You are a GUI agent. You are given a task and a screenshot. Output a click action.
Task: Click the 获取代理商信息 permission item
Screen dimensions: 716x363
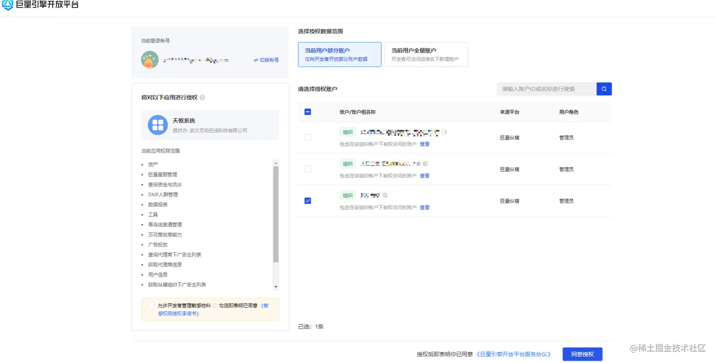click(x=165, y=265)
